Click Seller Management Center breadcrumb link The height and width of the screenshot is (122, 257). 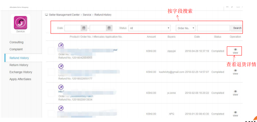pyautogui.click(x=64, y=15)
